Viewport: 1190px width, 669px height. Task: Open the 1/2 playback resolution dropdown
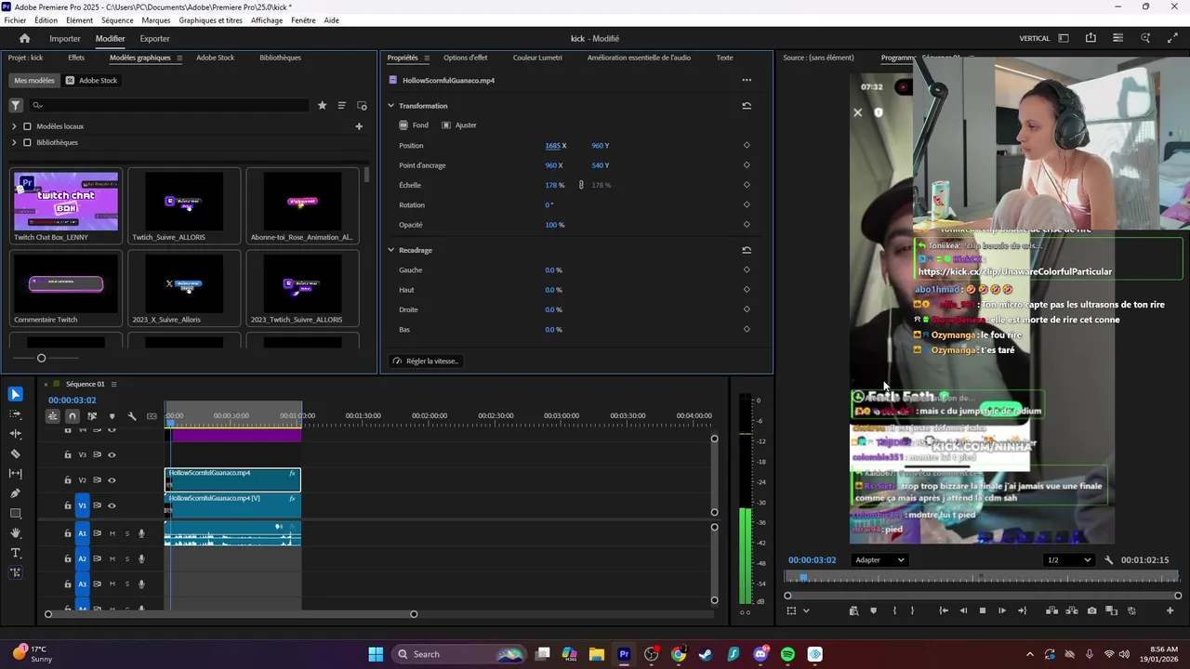tap(1068, 560)
